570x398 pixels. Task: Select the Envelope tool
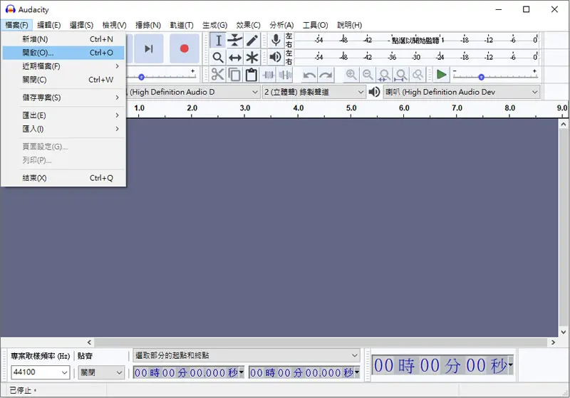[235, 41]
